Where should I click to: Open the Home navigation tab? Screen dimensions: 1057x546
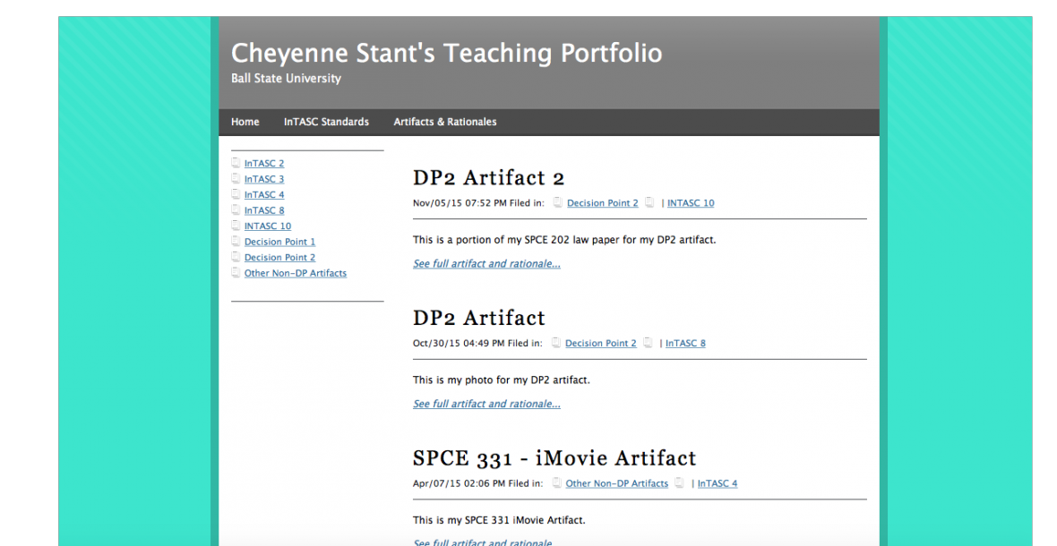(x=245, y=122)
